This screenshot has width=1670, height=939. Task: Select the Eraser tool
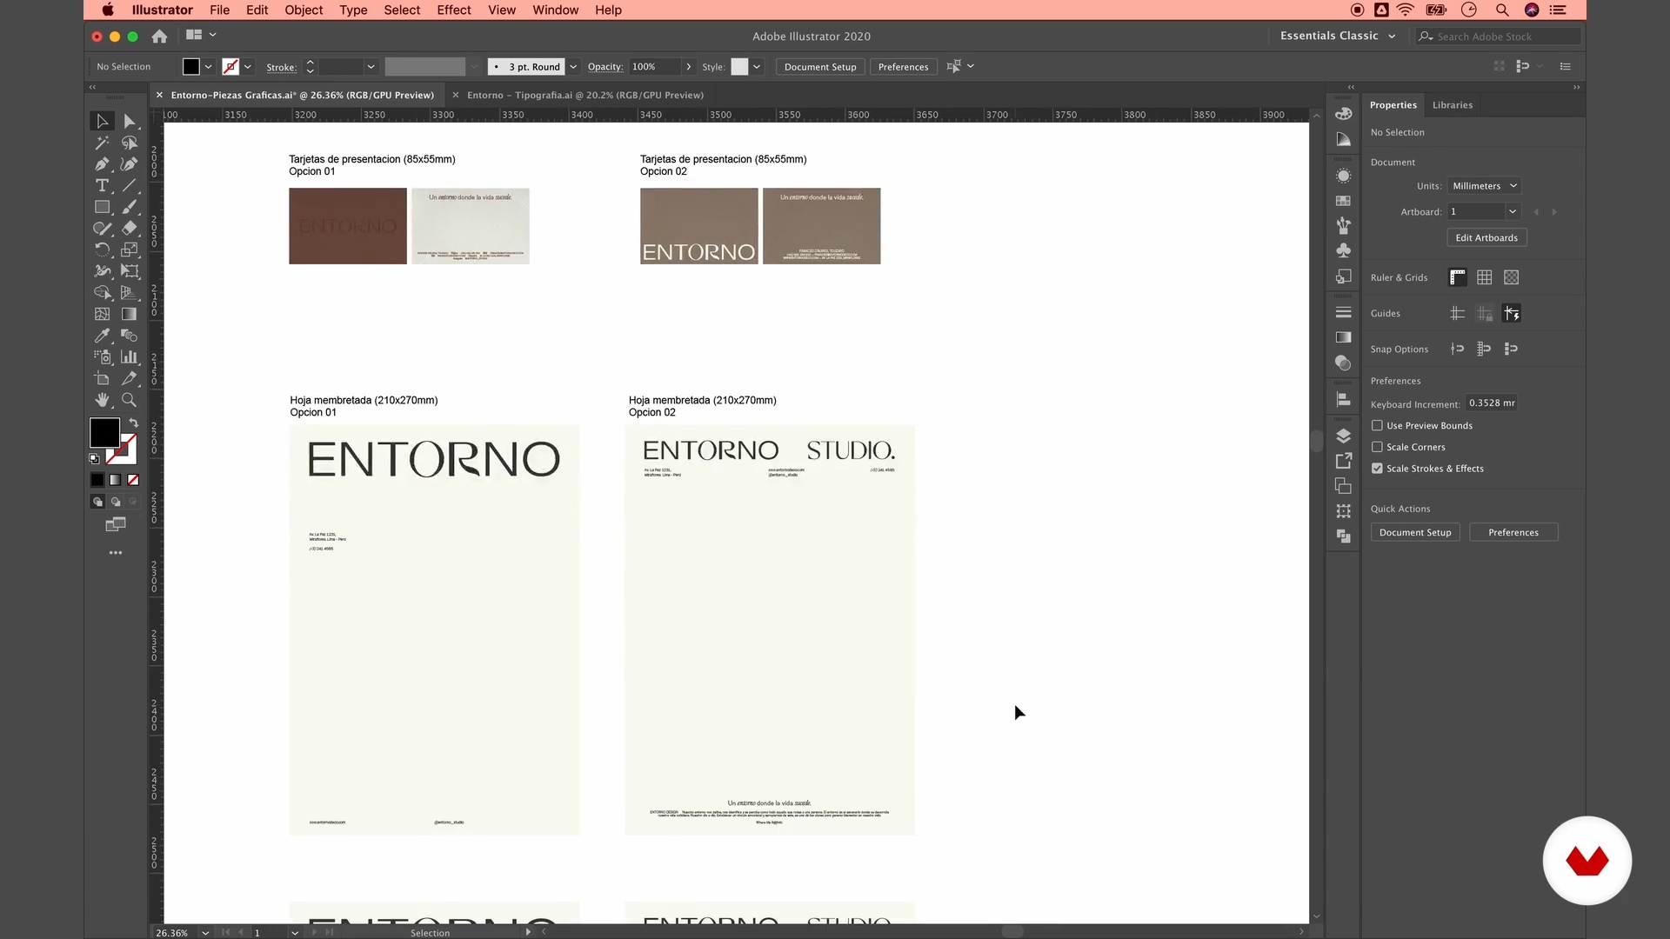pos(130,228)
